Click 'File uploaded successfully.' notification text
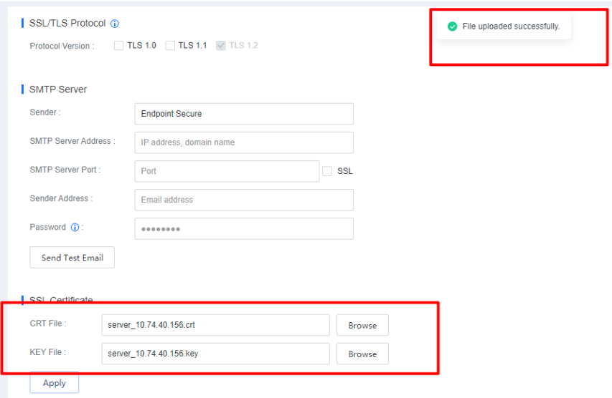Viewport: 612px width, 398px height. [x=511, y=26]
